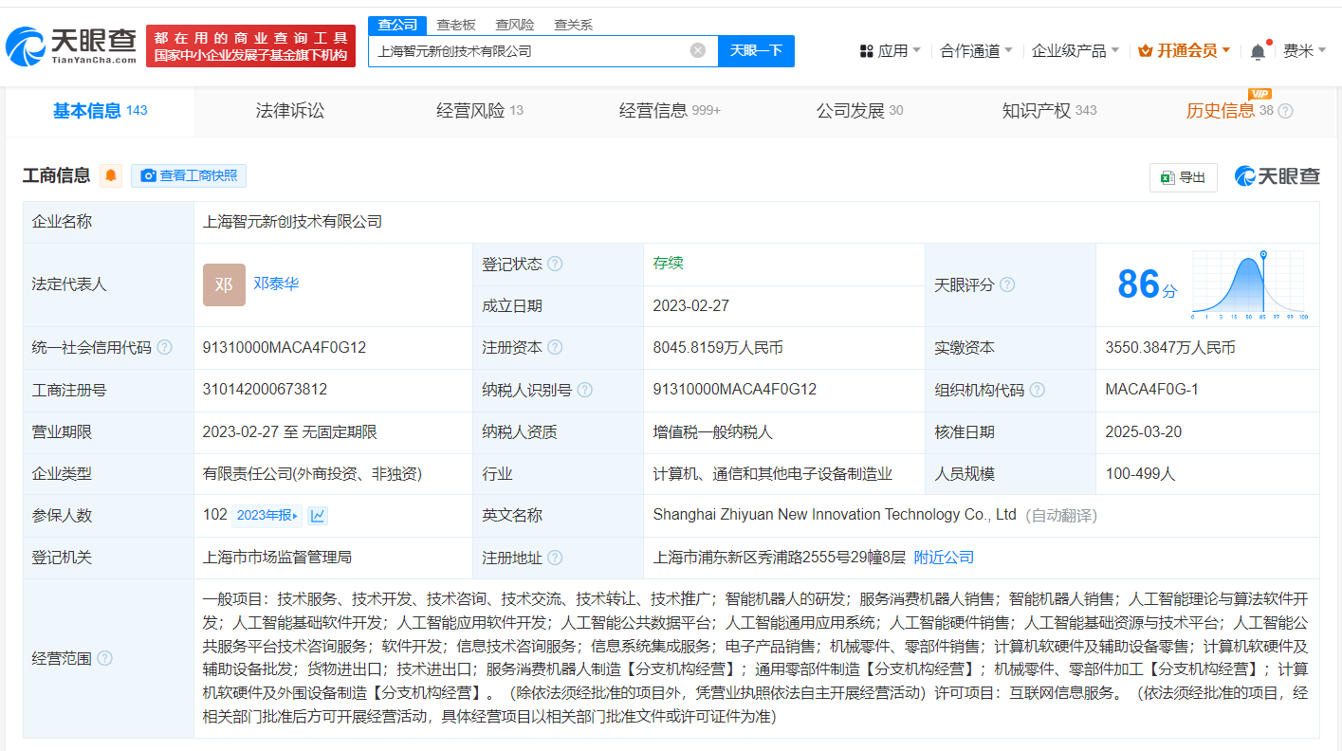Click the crown icon on 开通会员
Screen dimensions: 1342x751
point(1143,49)
